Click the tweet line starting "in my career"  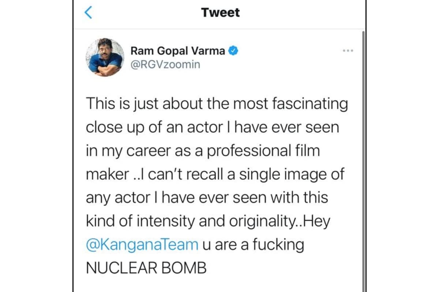pyautogui.click(x=203, y=151)
